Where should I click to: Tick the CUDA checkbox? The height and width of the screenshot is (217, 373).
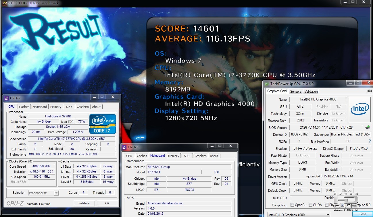(311, 205)
